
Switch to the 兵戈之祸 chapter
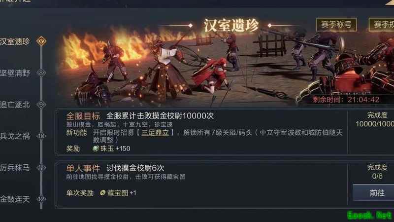pyautogui.click(x=15, y=136)
